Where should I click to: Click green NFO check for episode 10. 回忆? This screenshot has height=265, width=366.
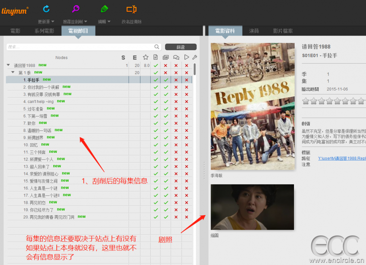click(x=156, y=145)
